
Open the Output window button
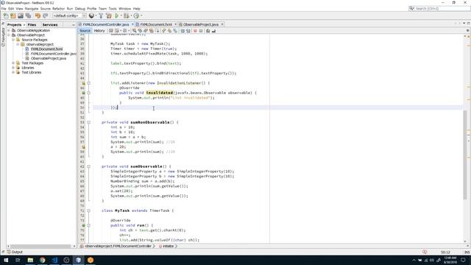click(x=15, y=252)
